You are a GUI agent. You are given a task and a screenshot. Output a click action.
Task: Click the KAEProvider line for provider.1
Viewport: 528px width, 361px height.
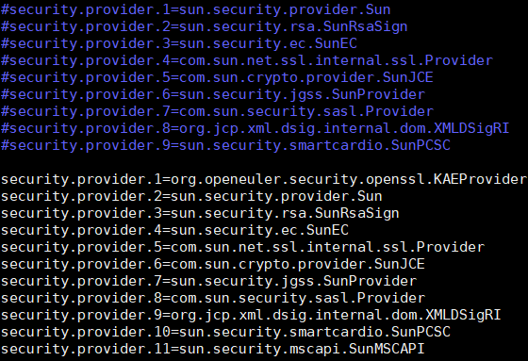coord(264,179)
